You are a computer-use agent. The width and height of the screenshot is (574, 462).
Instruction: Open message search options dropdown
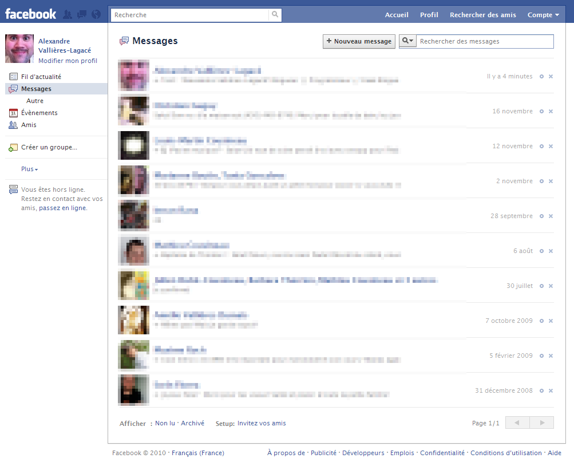point(407,41)
